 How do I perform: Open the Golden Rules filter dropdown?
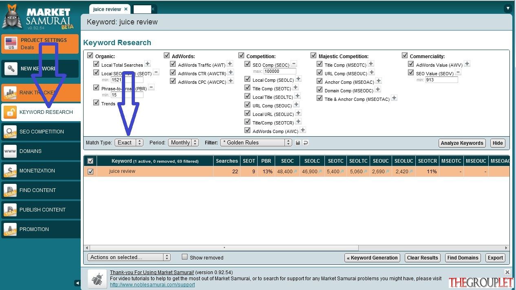click(256, 142)
